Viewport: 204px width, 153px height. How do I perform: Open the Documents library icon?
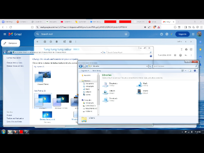105,85
